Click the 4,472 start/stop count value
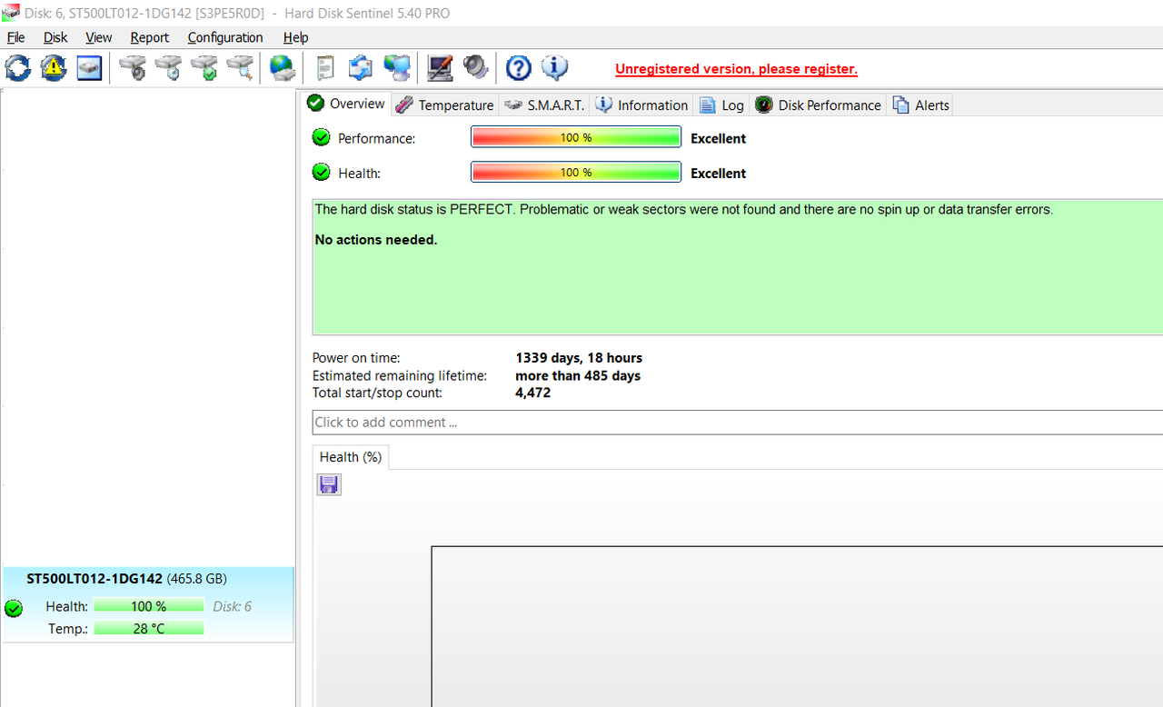Screen dimensions: 1163x707 click(x=533, y=393)
